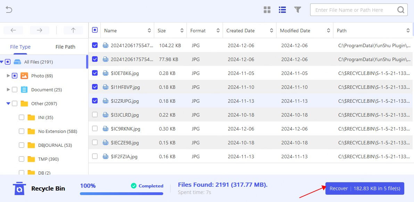
Task: Toggle the select-all checkbox in header
Action: coord(94,30)
